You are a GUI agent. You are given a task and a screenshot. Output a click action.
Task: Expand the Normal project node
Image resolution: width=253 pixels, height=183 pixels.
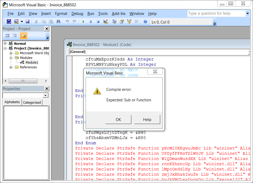5,43
